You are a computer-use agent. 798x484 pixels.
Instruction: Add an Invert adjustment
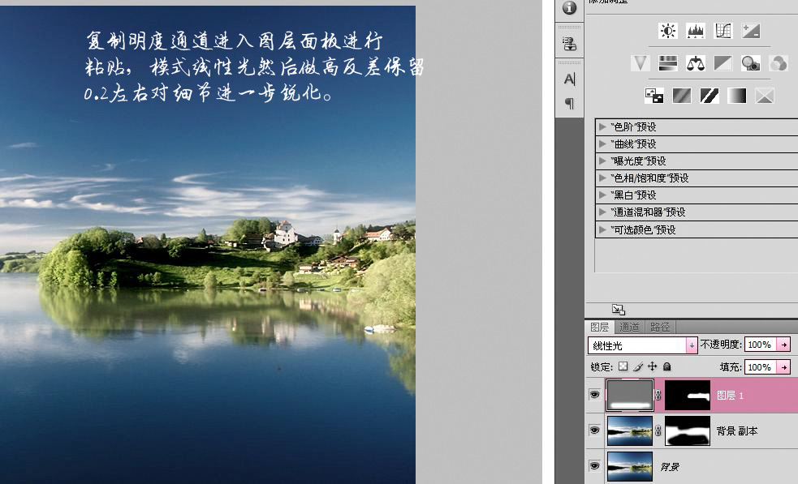[654, 96]
